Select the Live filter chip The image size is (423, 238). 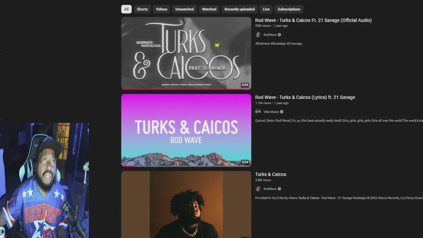pos(266,9)
